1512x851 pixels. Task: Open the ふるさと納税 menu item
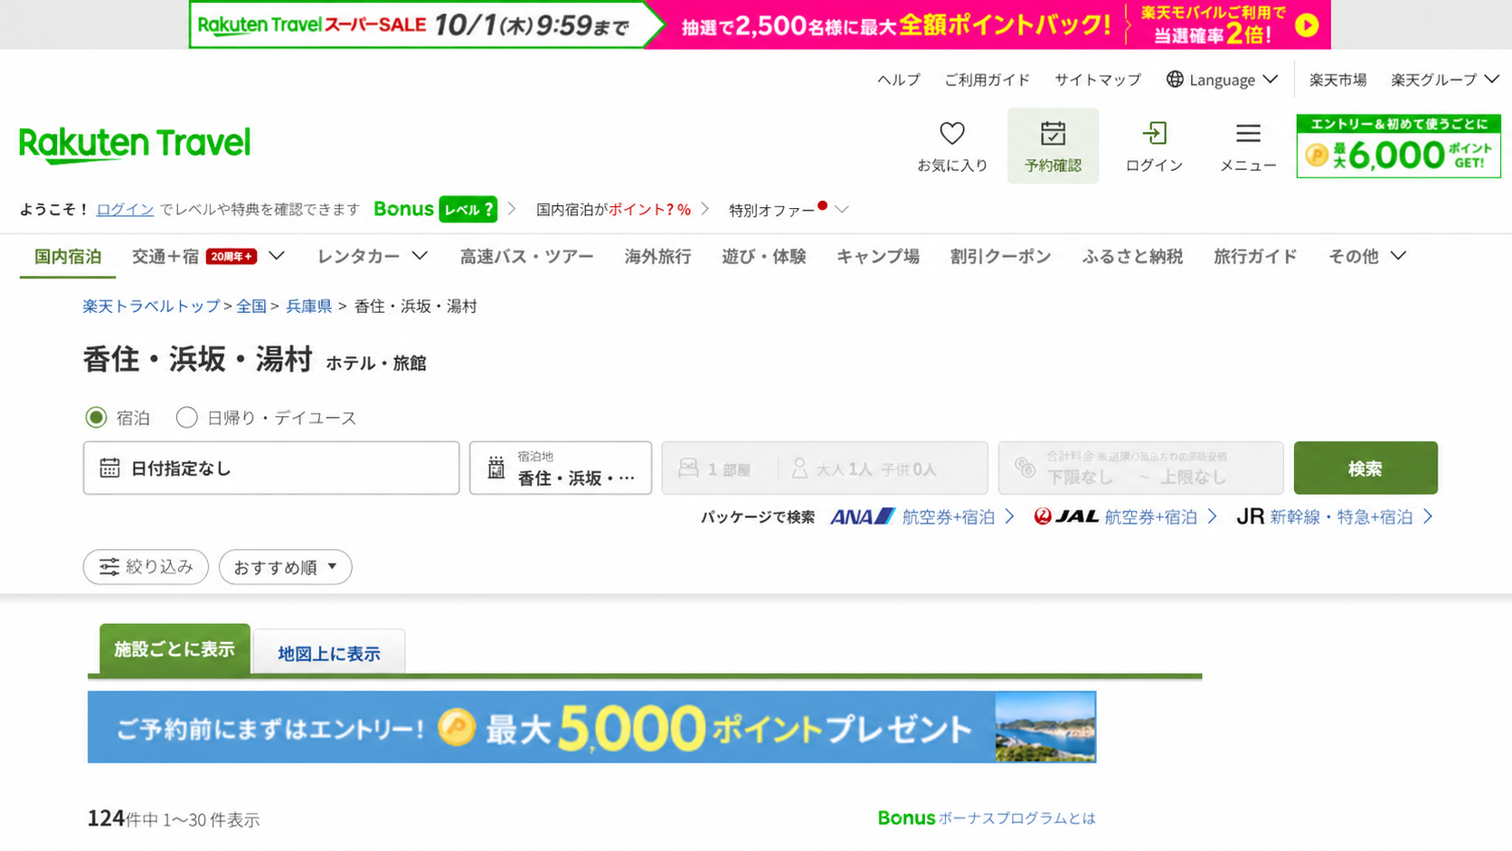click(x=1132, y=257)
